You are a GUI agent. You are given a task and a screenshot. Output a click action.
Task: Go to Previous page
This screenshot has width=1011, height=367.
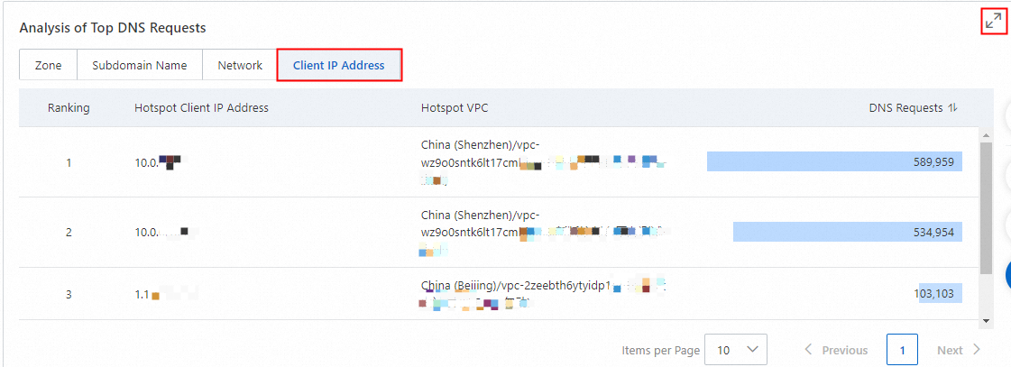click(835, 350)
